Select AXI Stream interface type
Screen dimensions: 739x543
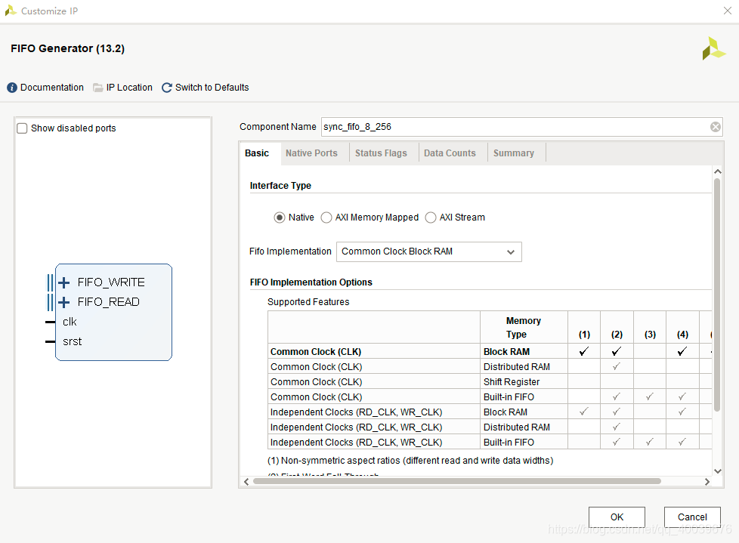[430, 218]
